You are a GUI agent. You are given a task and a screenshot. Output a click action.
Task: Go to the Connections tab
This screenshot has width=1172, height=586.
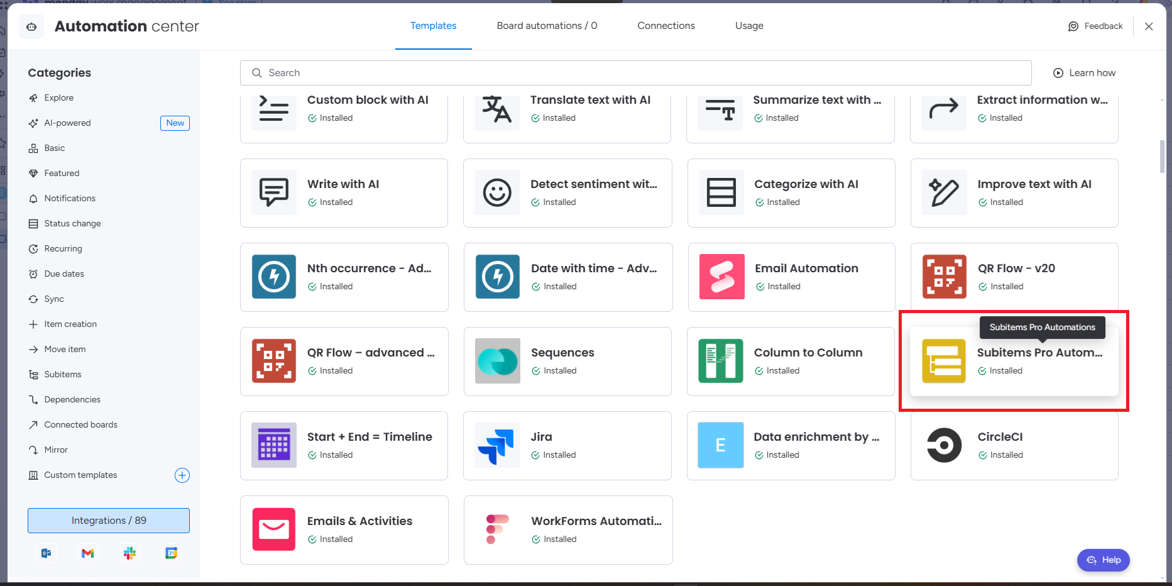666,26
